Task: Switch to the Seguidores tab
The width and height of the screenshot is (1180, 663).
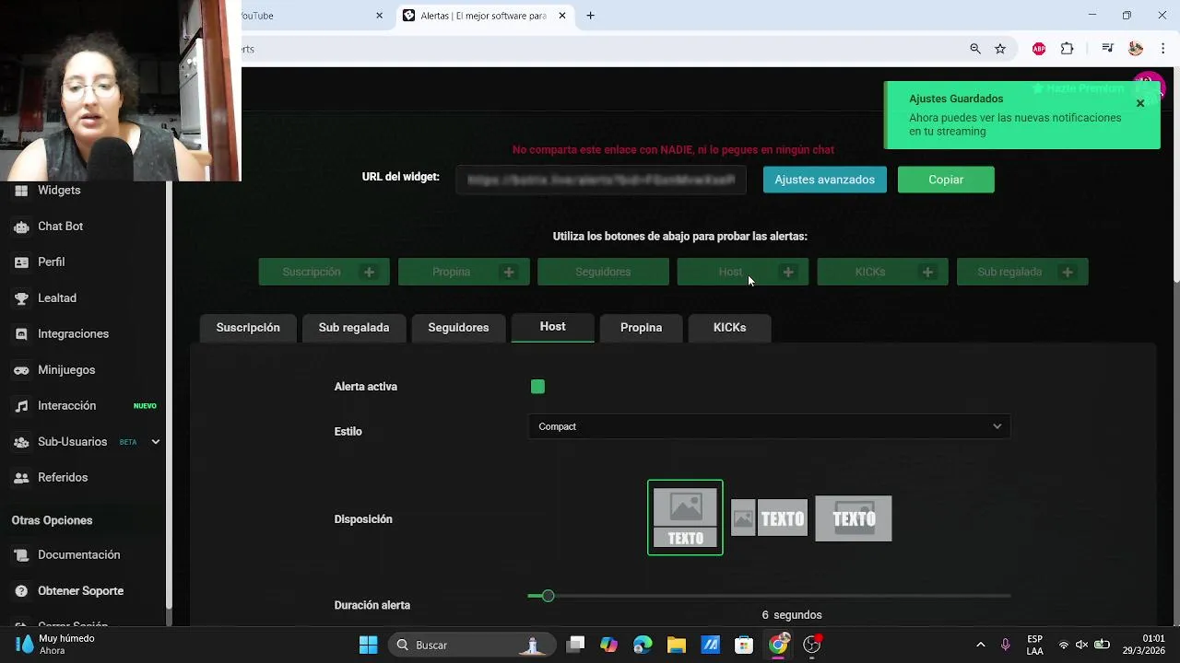Action: [458, 328]
